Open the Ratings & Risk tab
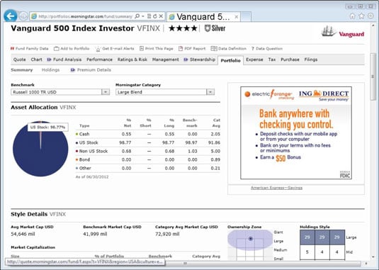 click(132, 60)
